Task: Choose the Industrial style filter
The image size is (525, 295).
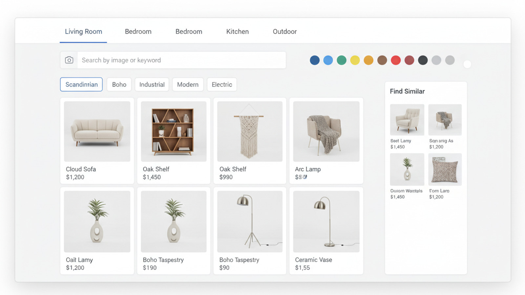Action: coord(152,85)
